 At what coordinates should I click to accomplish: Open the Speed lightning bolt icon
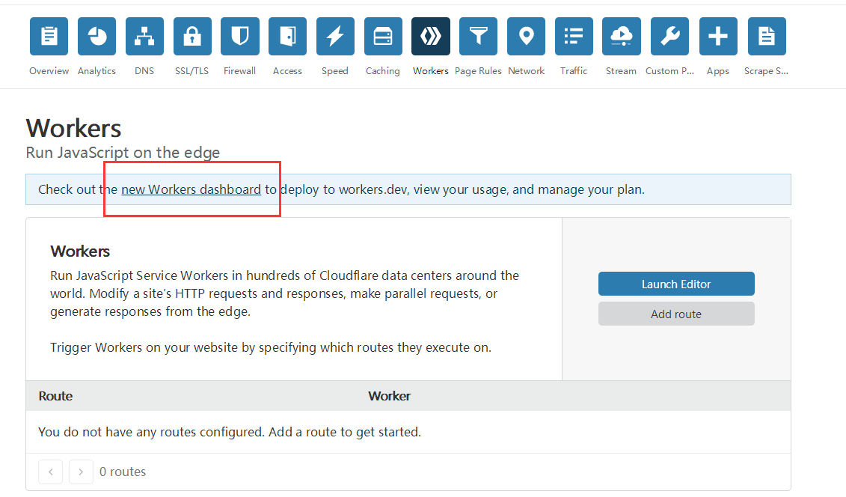(335, 37)
